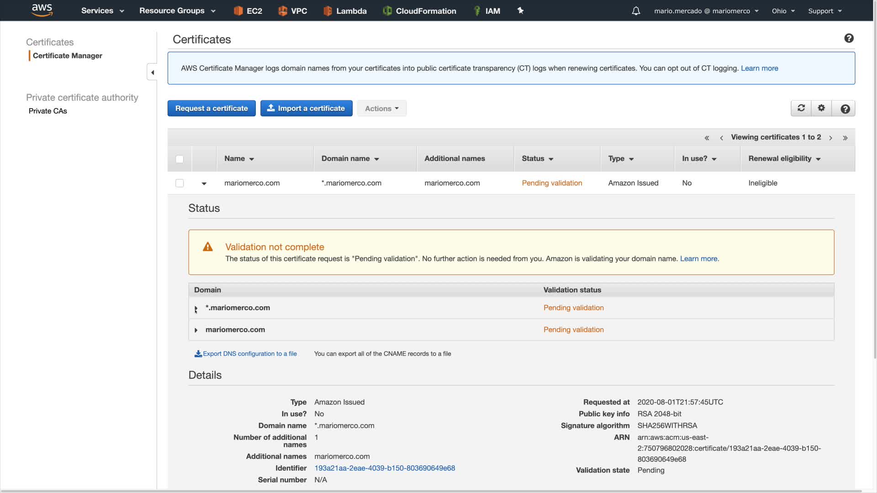
Task: Go to the AWS home logo
Action: click(42, 10)
